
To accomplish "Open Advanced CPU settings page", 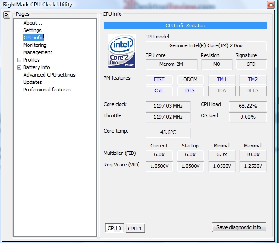I will tap(49, 75).
